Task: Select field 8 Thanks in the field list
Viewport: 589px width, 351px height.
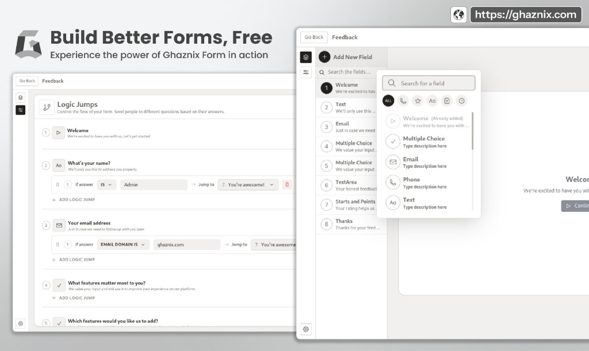Action: 351,225
